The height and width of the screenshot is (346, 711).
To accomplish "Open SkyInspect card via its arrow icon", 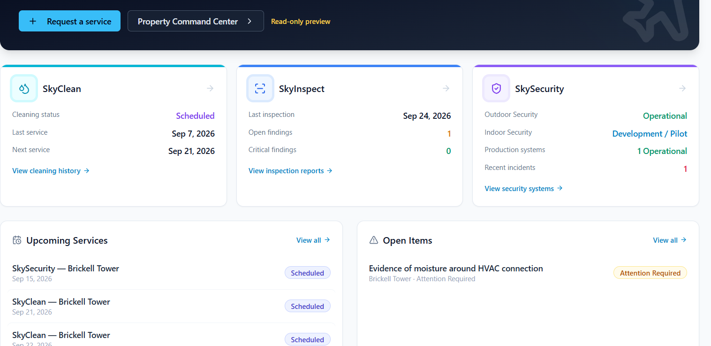I will (446, 88).
